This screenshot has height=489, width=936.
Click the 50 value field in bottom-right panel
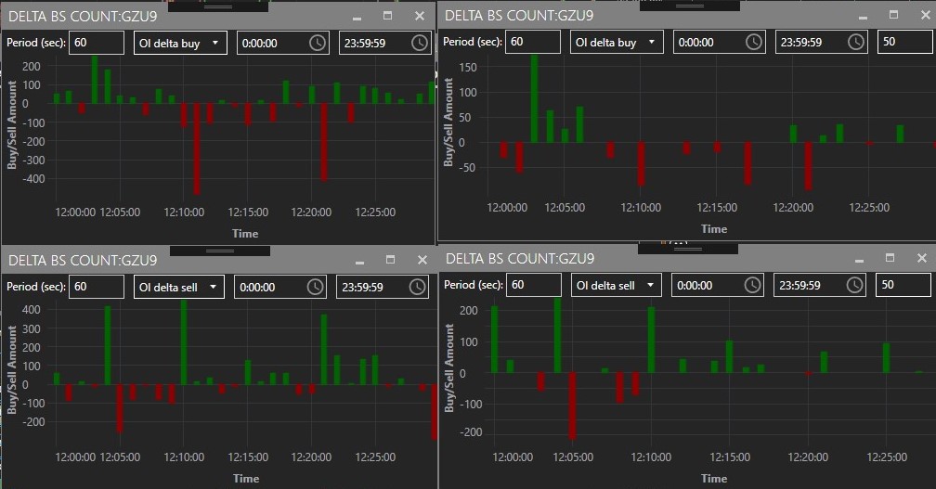(x=903, y=285)
